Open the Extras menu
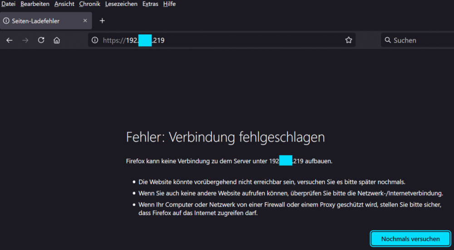 coord(150,4)
